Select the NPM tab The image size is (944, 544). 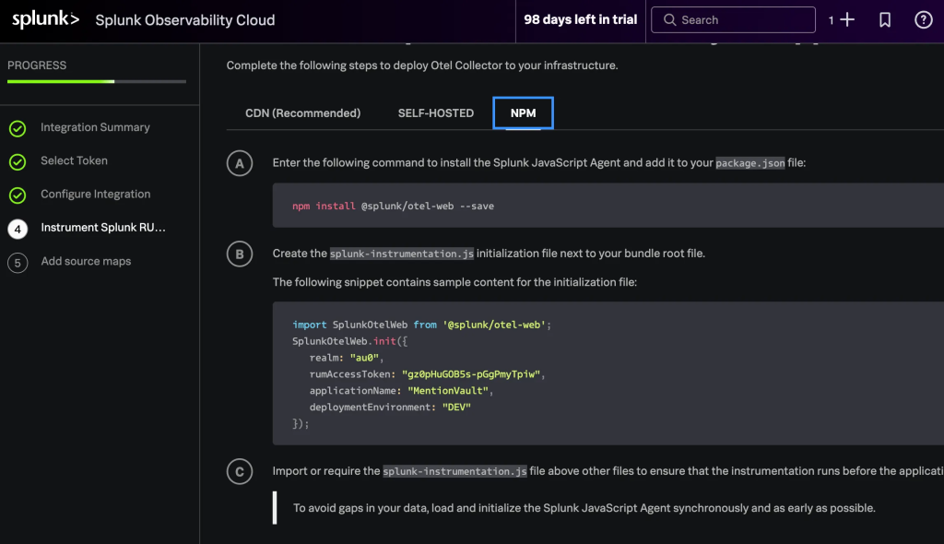[x=523, y=113]
